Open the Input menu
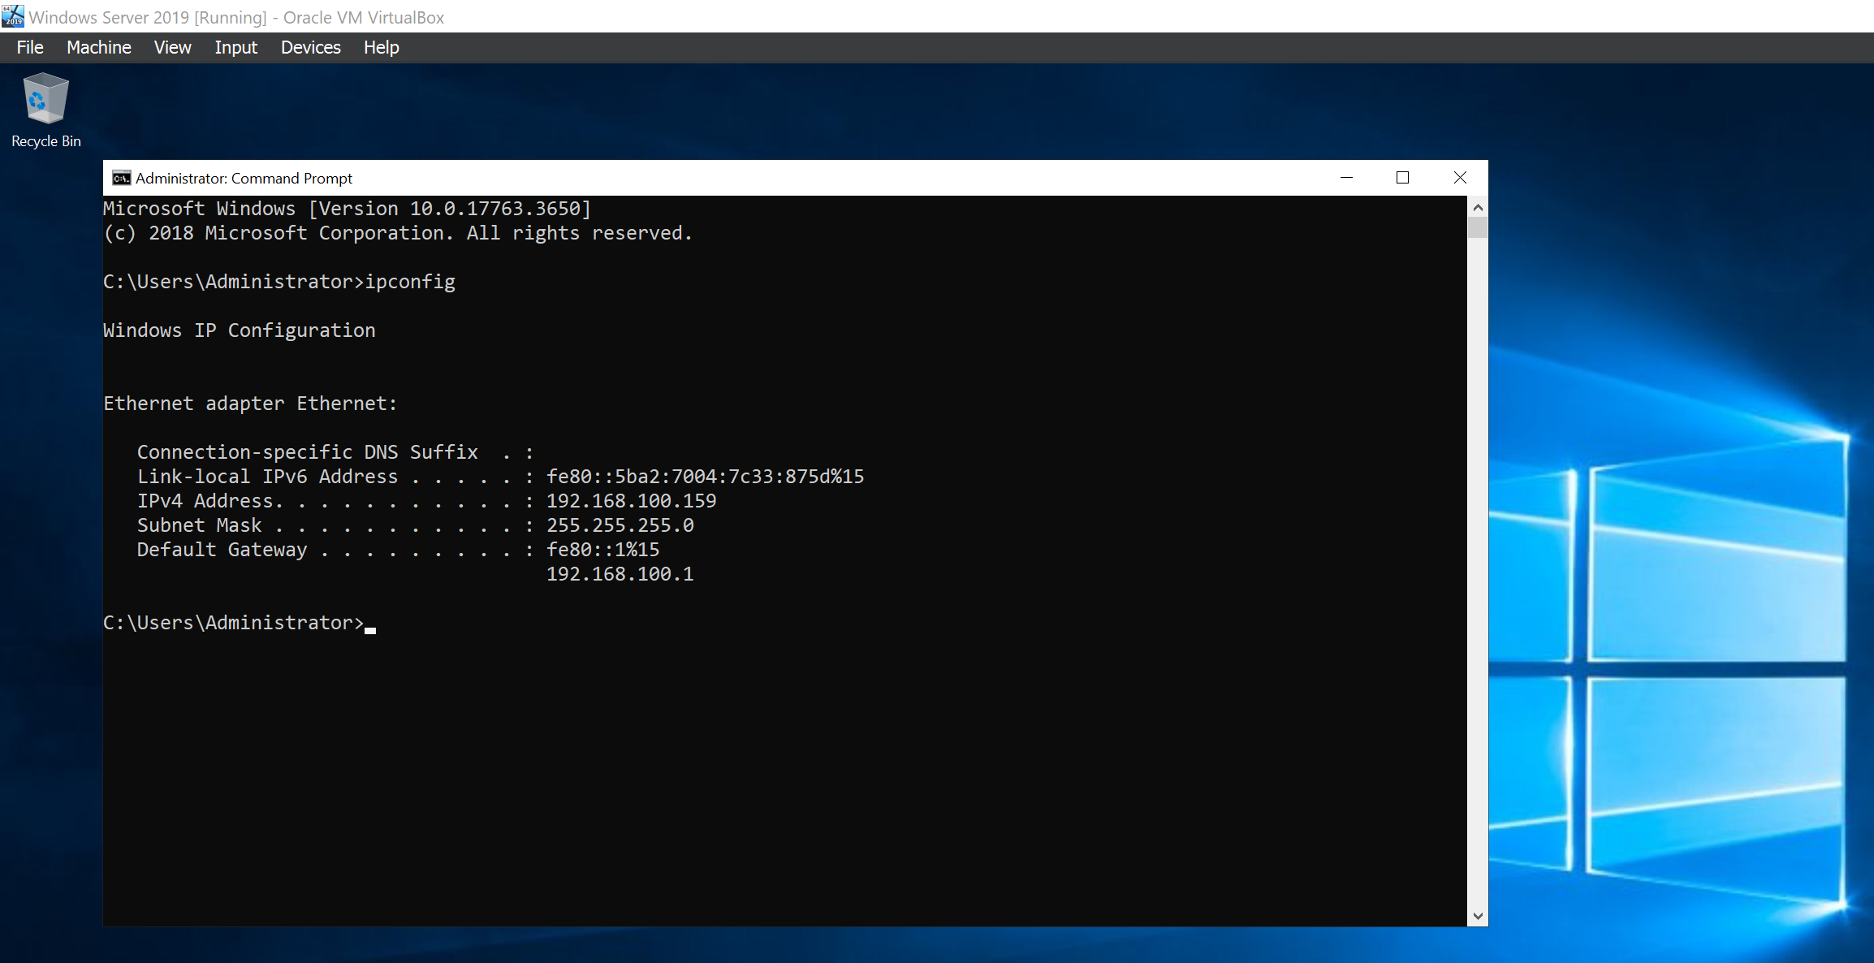Image resolution: width=1874 pixels, height=963 pixels. coord(236,47)
